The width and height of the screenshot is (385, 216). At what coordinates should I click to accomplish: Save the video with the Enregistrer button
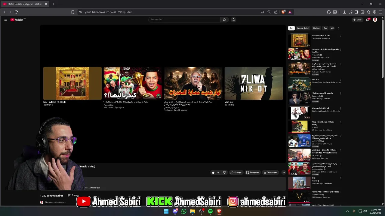pyautogui.click(x=253, y=172)
